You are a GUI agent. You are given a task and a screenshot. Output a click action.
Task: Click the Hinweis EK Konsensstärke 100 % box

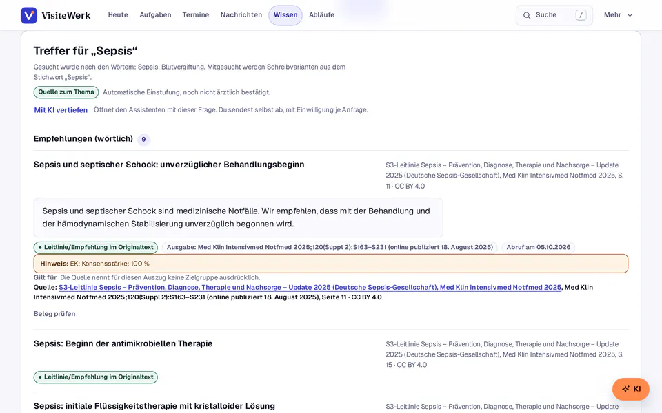(331, 264)
